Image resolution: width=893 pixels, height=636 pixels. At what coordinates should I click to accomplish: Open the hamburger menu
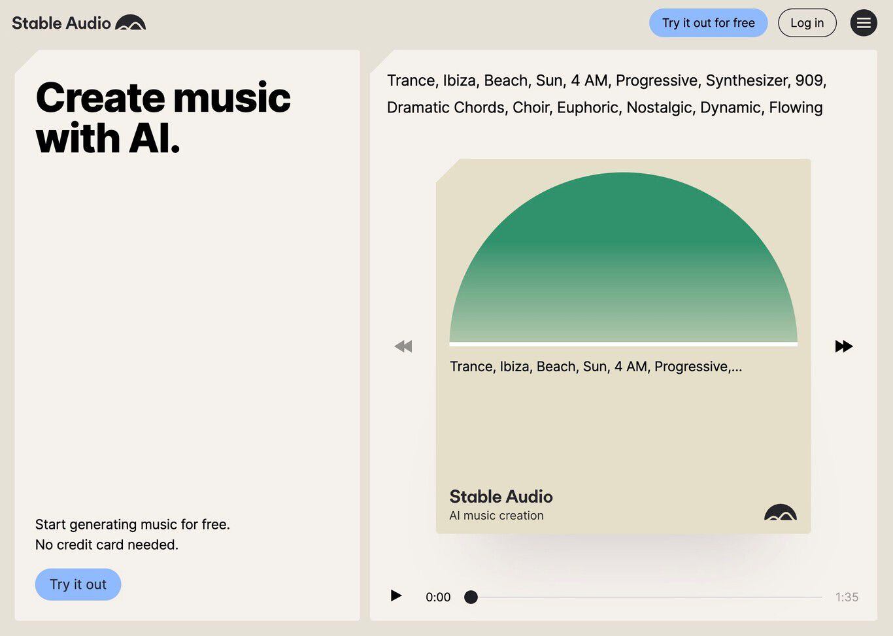(863, 23)
